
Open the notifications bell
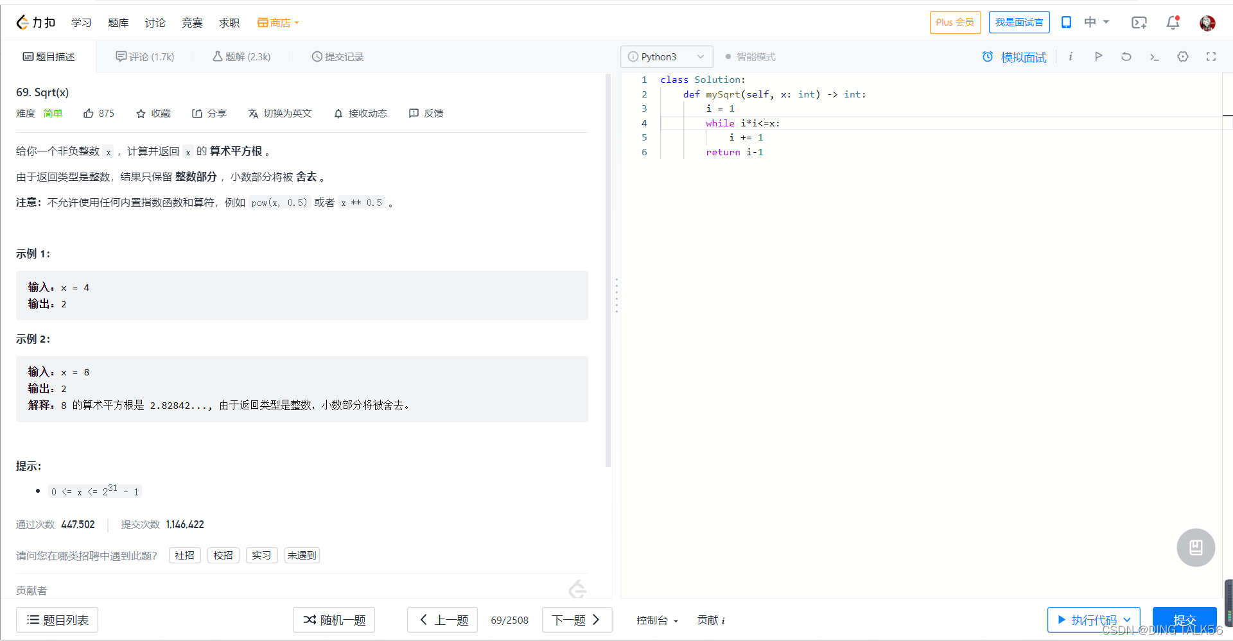(1173, 22)
